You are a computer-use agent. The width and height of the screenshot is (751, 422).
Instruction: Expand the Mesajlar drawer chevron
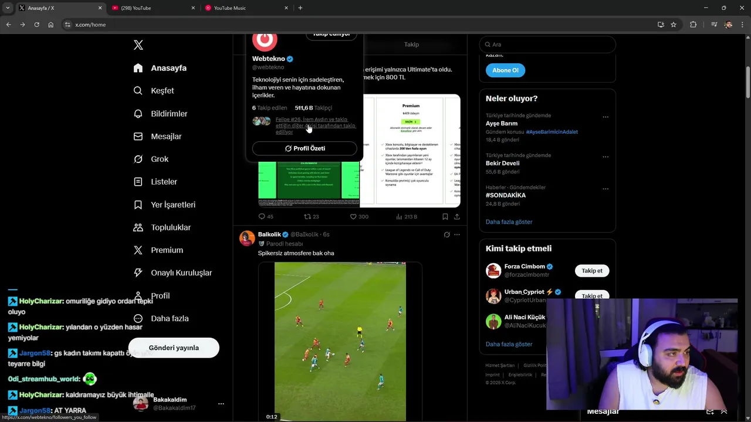pos(724,411)
